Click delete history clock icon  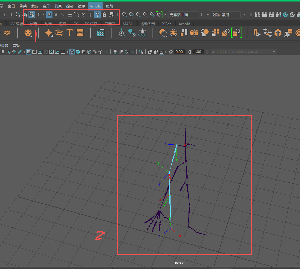click(132, 33)
